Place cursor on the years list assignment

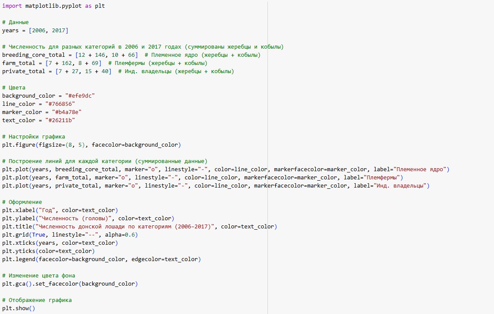[35, 31]
